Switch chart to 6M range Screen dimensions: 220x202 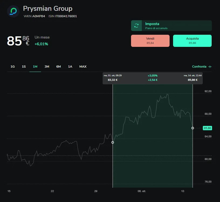tap(59, 67)
